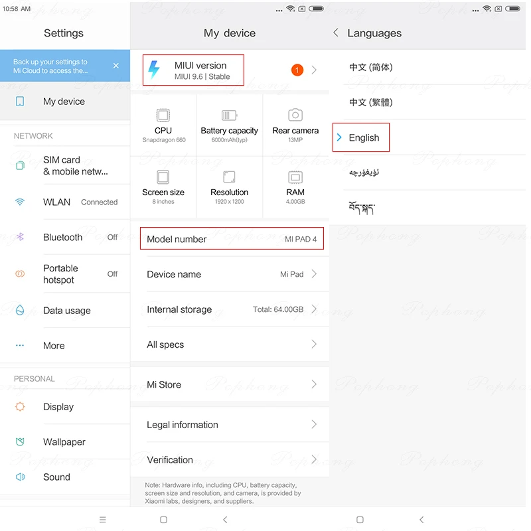Tap the More label in Network section
This screenshot has height=531, width=531.
coord(54,345)
